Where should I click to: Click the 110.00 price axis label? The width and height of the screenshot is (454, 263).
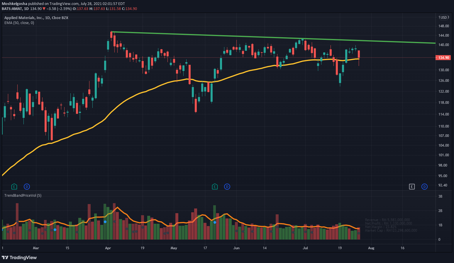click(443, 126)
